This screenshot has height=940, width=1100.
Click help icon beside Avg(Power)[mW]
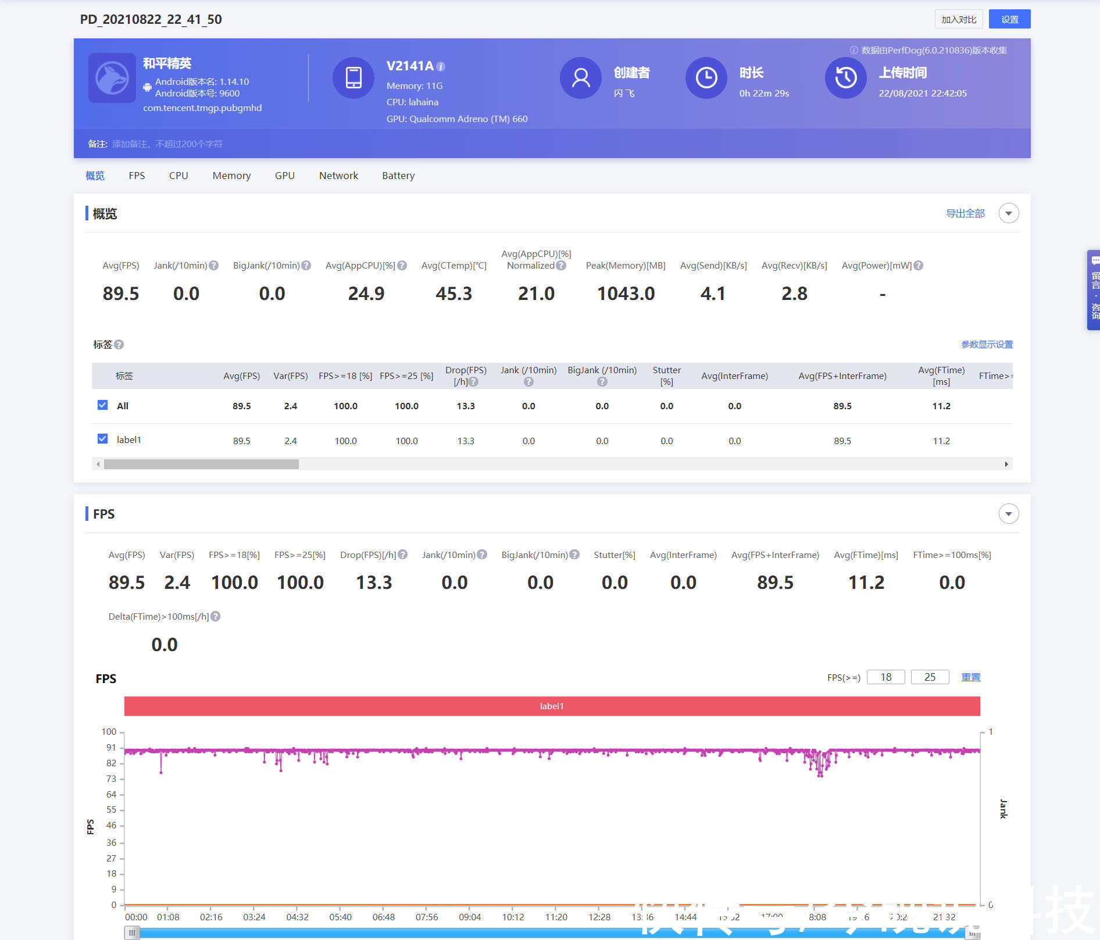point(919,266)
